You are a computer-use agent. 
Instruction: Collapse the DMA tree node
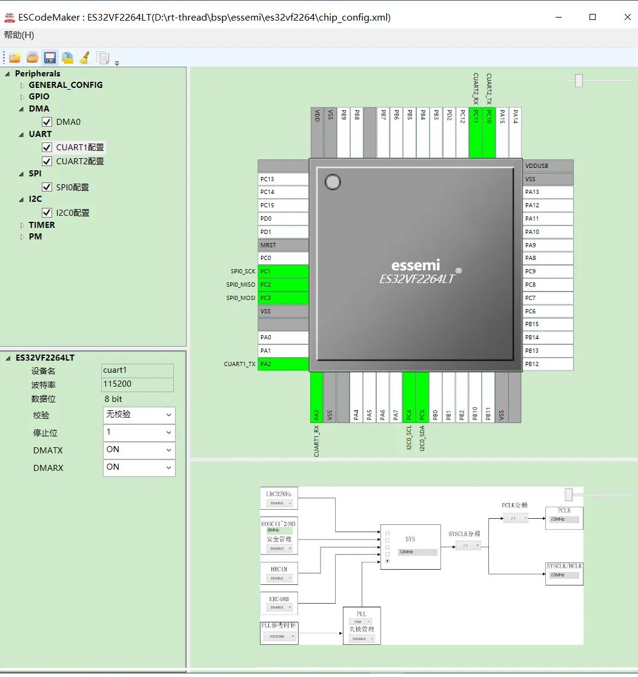point(21,109)
